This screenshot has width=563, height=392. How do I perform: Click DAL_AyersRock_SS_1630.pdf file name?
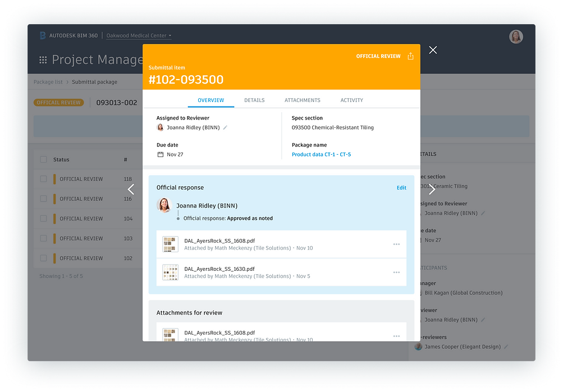click(219, 269)
